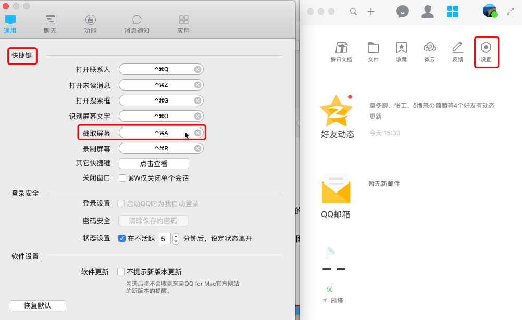Uncheck the 在不活跃 idle status checkbox
The image size is (522, 320).
122,238
